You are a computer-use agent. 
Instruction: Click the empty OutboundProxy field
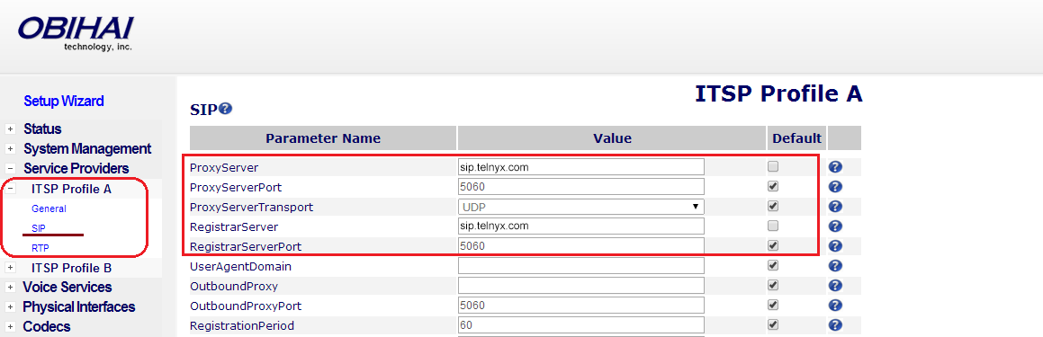click(x=580, y=286)
